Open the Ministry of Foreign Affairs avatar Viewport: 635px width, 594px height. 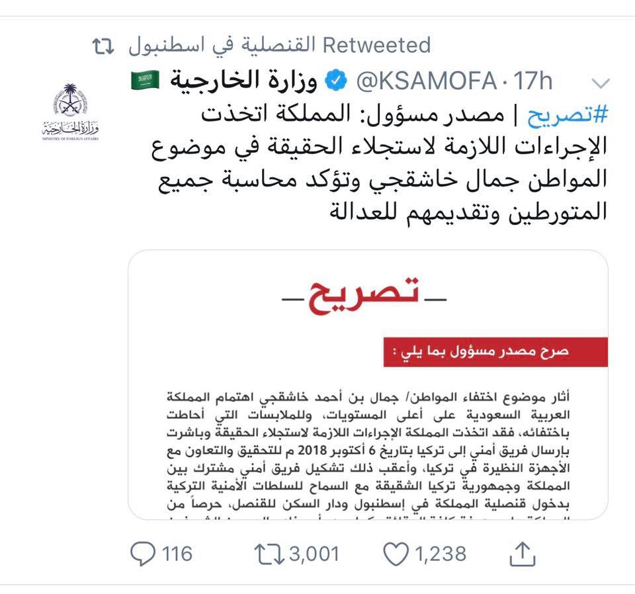(71, 111)
